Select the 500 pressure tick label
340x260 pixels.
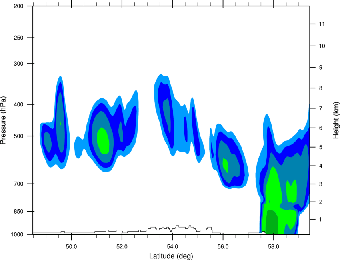pos(18,136)
